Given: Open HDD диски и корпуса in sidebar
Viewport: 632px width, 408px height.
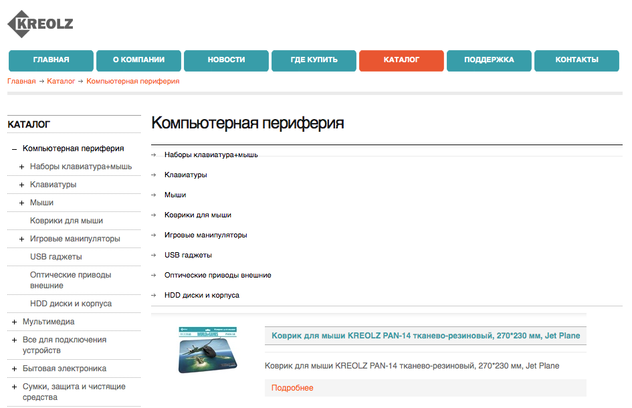Looking at the screenshot, I should click(x=71, y=304).
